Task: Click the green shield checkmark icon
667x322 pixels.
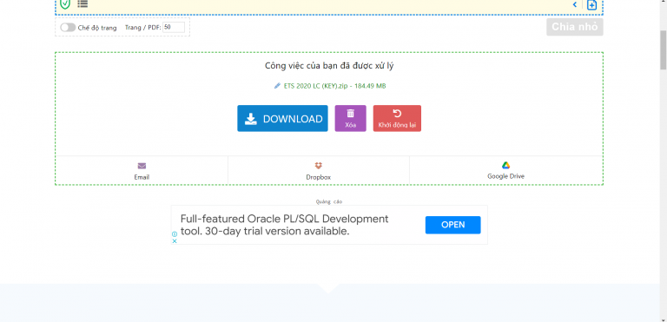Action: [64, 4]
